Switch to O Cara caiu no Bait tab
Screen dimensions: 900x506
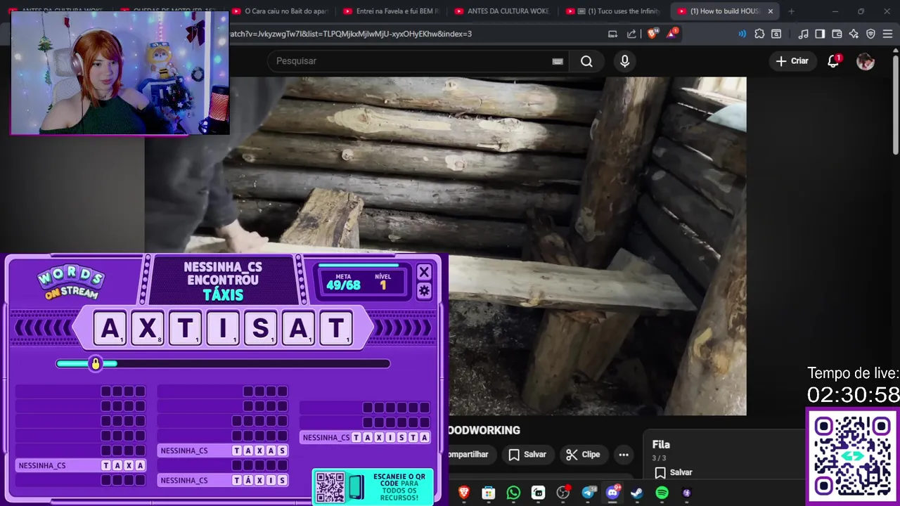[281, 11]
